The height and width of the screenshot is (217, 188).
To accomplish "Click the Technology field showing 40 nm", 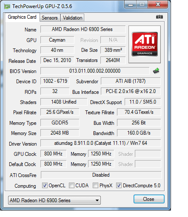I will (x=57, y=50).
